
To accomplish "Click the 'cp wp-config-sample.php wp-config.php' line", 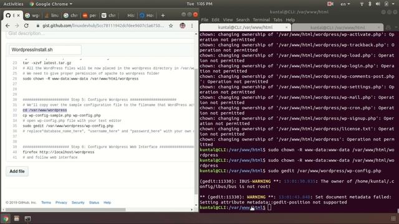I will (x=62, y=115).
